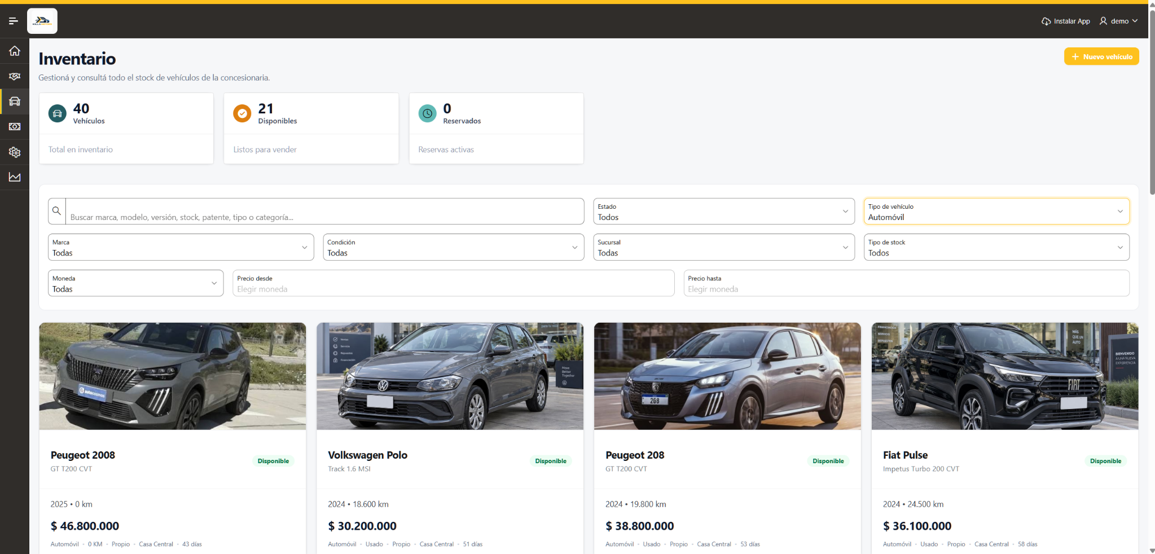
Task: Expand the Estado filter dropdown
Action: click(724, 212)
